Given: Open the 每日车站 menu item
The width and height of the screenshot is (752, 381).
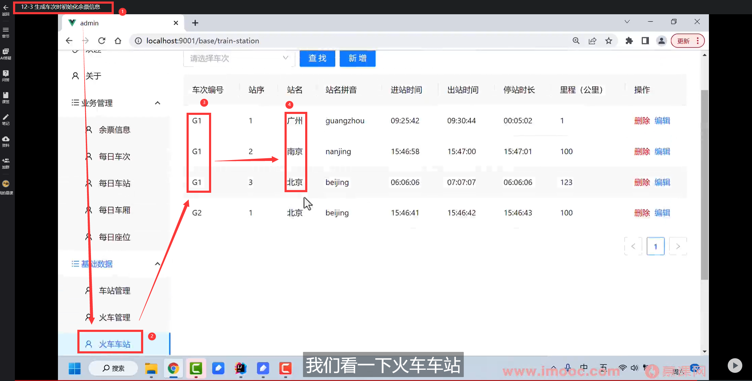Looking at the screenshot, I should (x=114, y=183).
